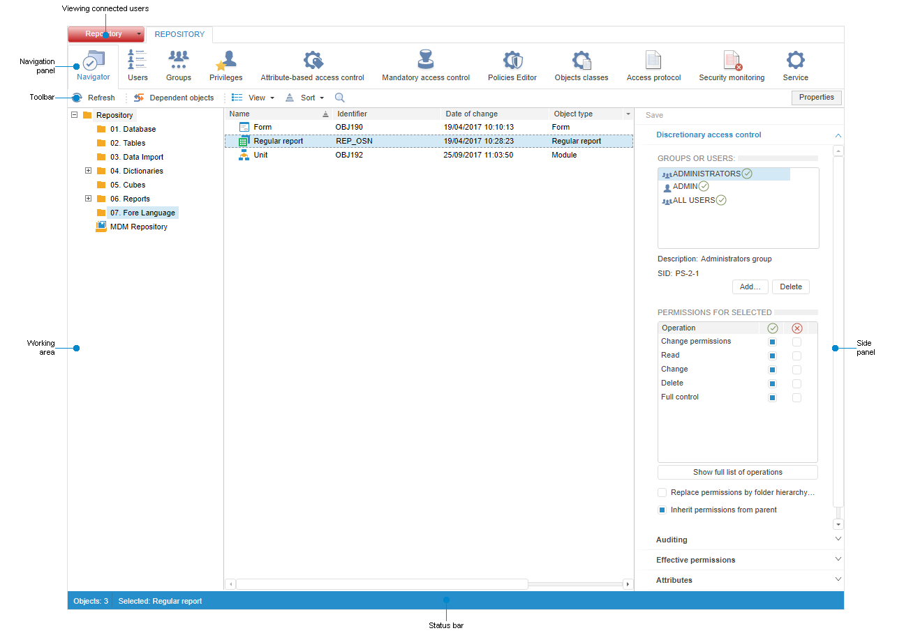Image resolution: width=897 pixels, height=633 pixels.
Task: Expand the 06. Reports folder
Action: (x=88, y=199)
